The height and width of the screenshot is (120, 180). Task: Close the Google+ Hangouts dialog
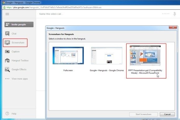(173, 27)
